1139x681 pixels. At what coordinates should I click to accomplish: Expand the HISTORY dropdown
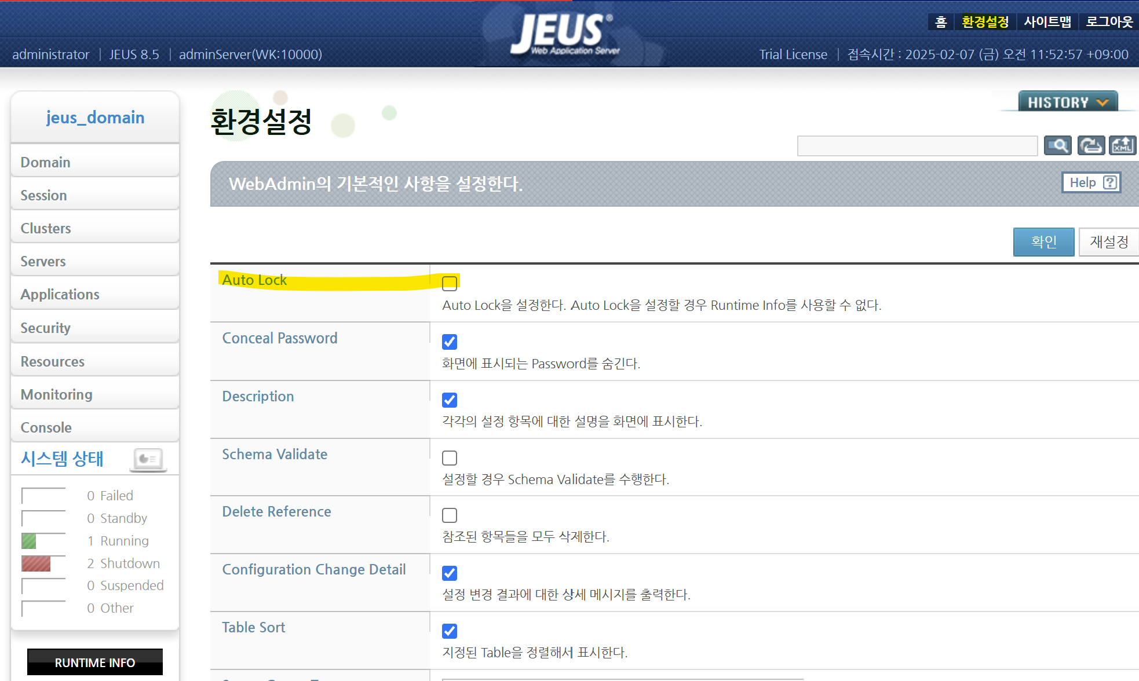pos(1068,102)
